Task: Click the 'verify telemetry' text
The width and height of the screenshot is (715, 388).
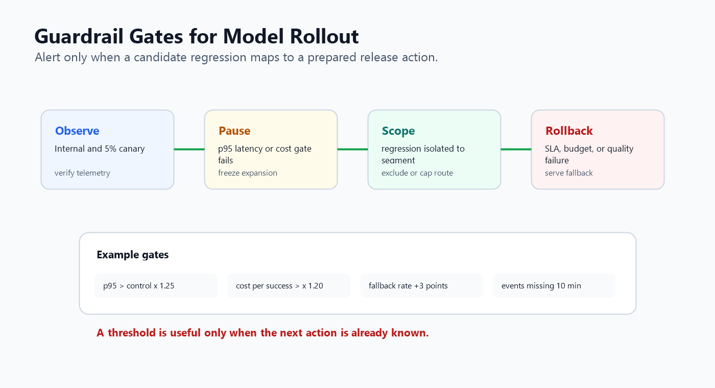Action: pyautogui.click(x=82, y=173)
